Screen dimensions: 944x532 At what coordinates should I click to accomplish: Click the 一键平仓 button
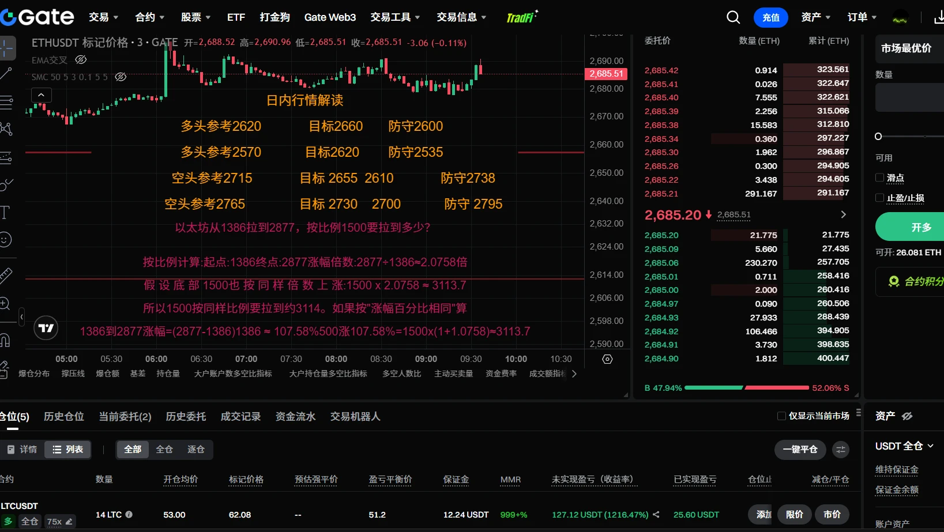click(x=800, y=450)
